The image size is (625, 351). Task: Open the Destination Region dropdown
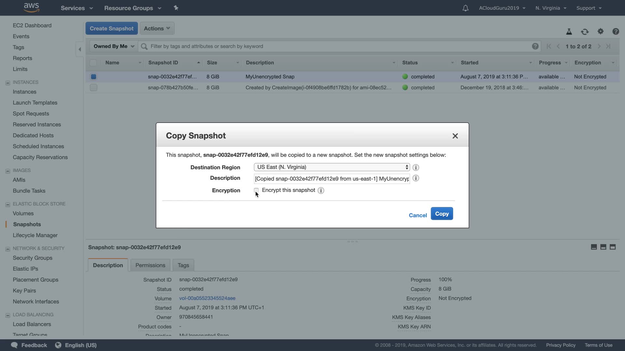331,167
